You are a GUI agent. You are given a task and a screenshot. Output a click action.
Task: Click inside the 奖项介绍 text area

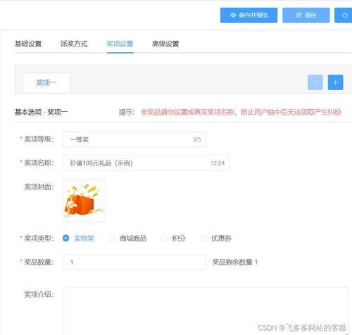(x=206, y=311)
